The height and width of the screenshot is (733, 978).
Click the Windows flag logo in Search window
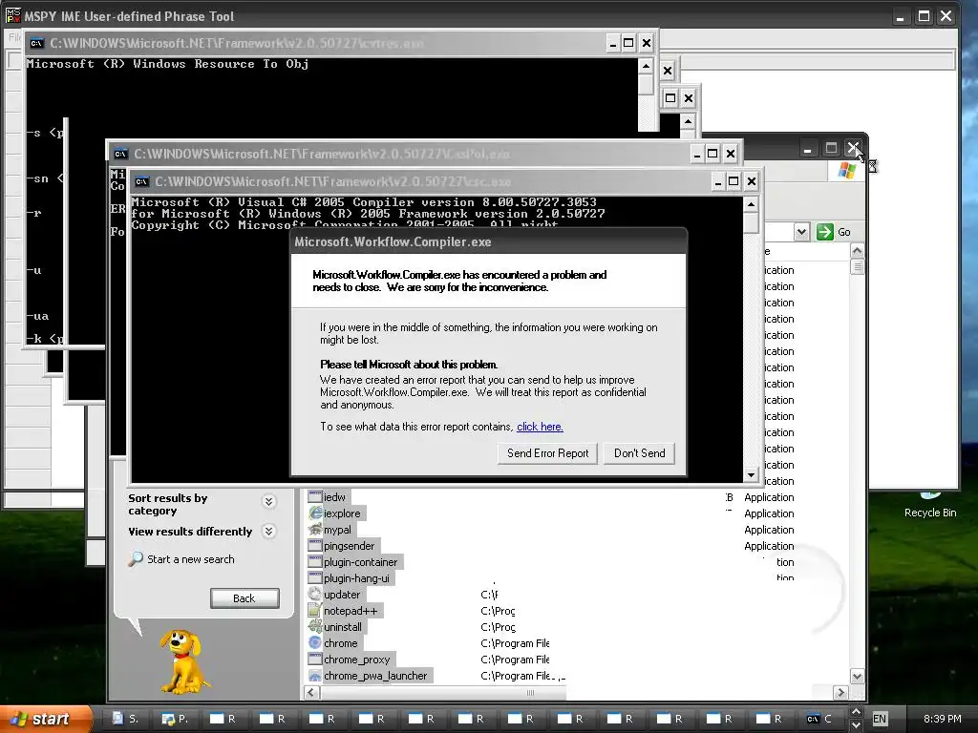click(847, 170)
